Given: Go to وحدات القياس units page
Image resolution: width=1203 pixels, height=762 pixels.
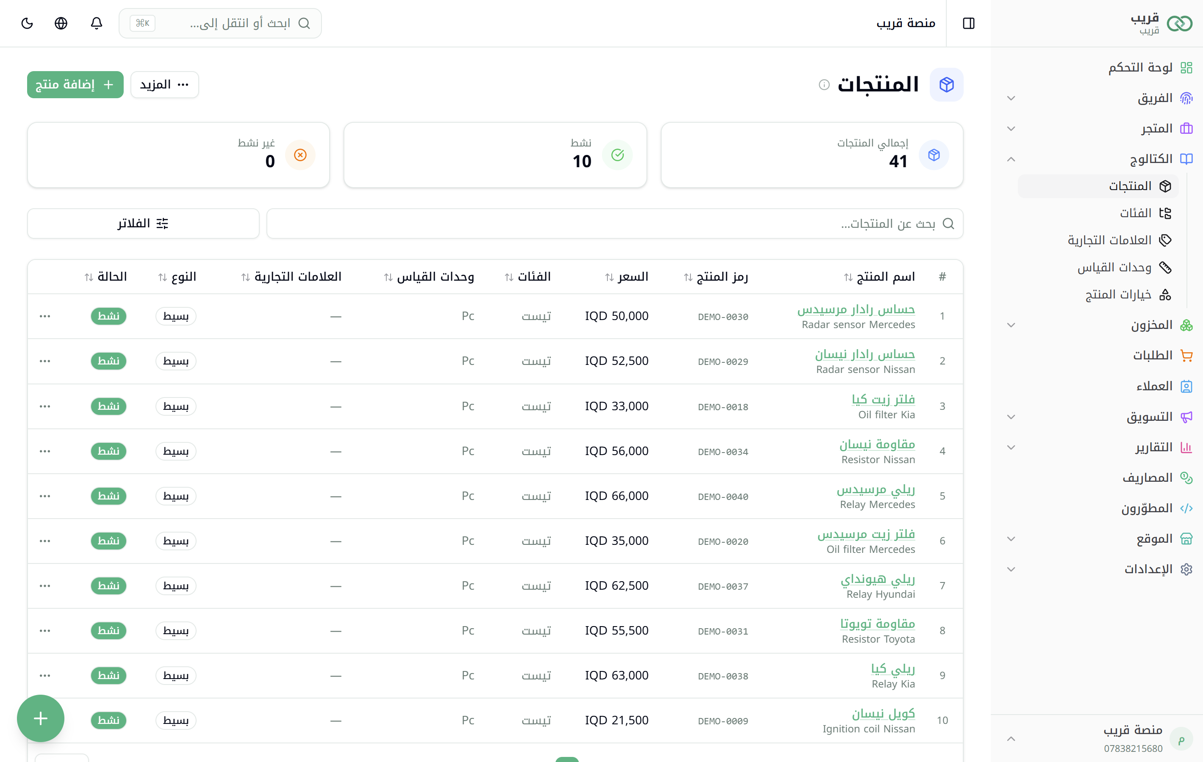Looking at the screenshot, I should coord(1098,268).
